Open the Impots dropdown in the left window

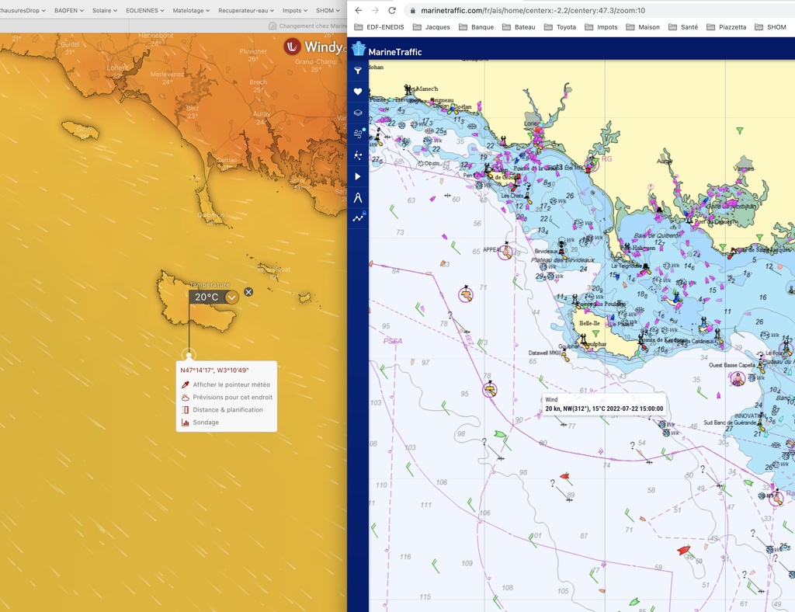(294, 10)
